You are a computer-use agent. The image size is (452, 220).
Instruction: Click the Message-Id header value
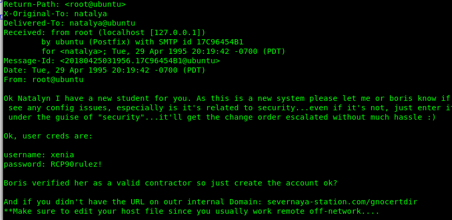[x=140, y=61]
